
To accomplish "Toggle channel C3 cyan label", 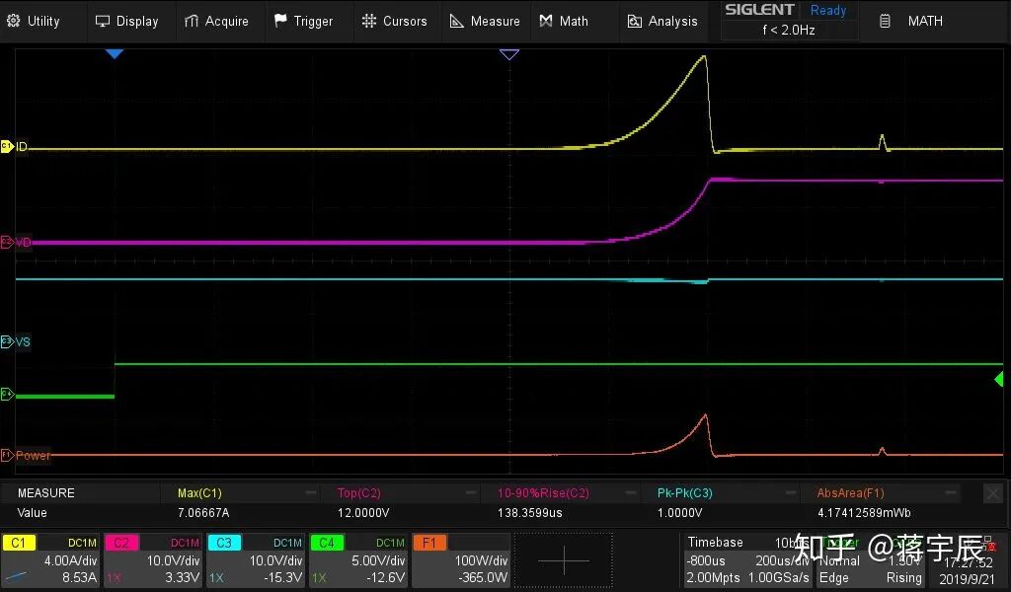I will [x=224, y=543].
